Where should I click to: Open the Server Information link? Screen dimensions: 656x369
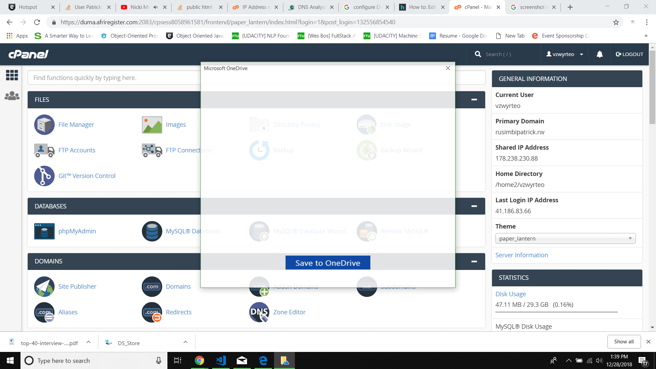coord(522,255)
